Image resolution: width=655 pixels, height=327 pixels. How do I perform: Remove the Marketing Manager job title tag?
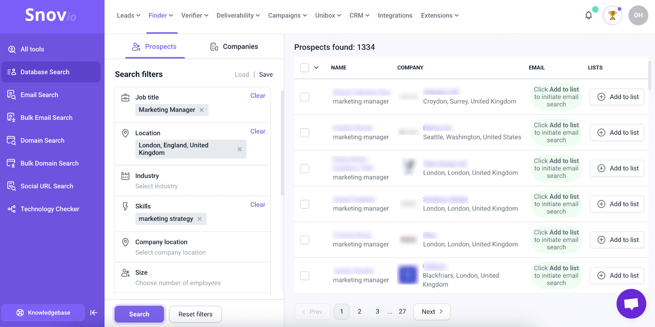tap(201, 110)
